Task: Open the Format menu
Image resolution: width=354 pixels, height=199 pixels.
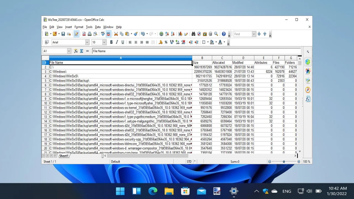Action: [79, 27]
